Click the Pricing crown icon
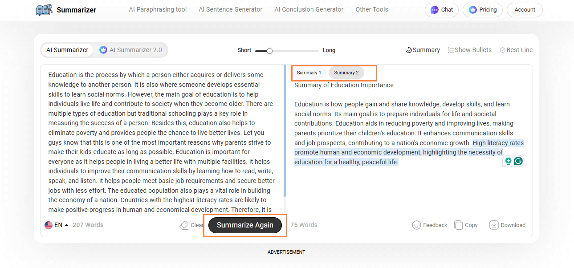The height and width of the screenshot is (268, 574). pos(472,10)
